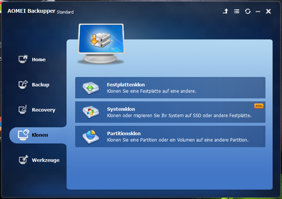Click the Klonen sidebar icon

pos(23,134)
